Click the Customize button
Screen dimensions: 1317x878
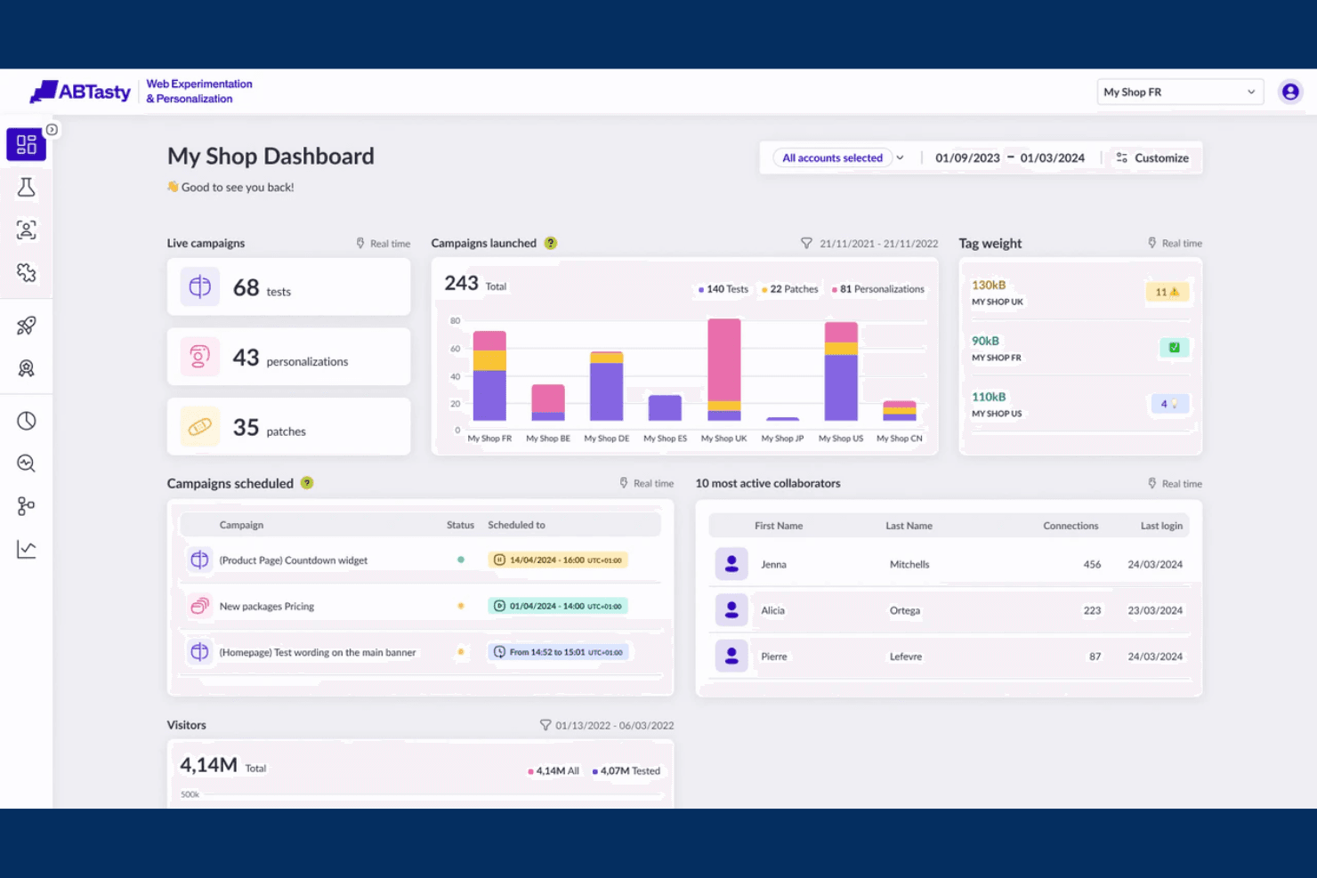[x=1152, y=157]
